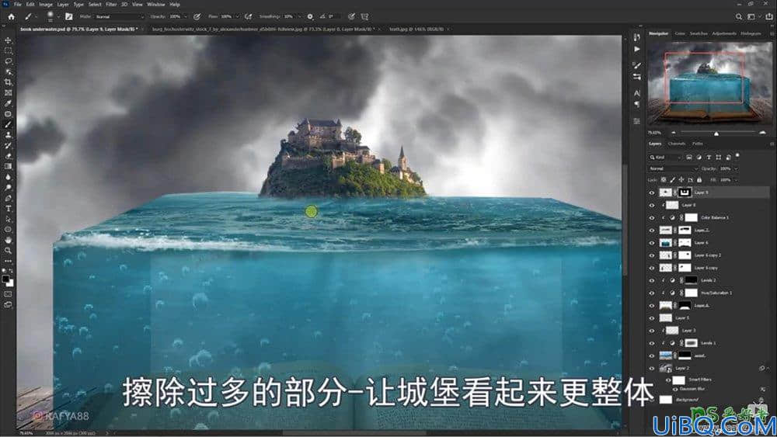Viewport: 777px width, 437px height.
Task: Open the Filter menu
Action: 111,4
